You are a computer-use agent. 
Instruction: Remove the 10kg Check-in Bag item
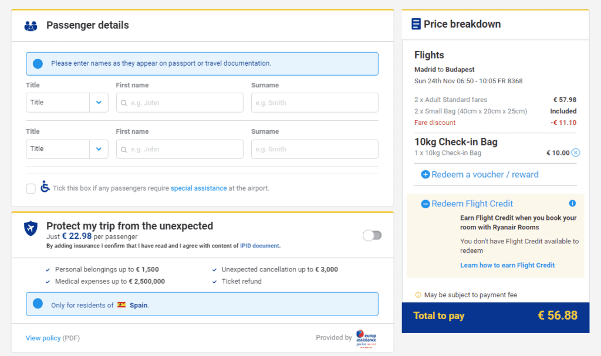pyautogui.click(x=575, y=152)
